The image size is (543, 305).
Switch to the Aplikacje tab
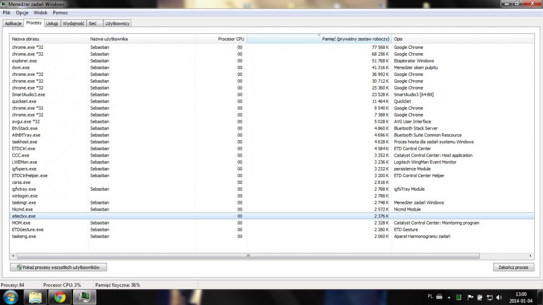point(13,23)
